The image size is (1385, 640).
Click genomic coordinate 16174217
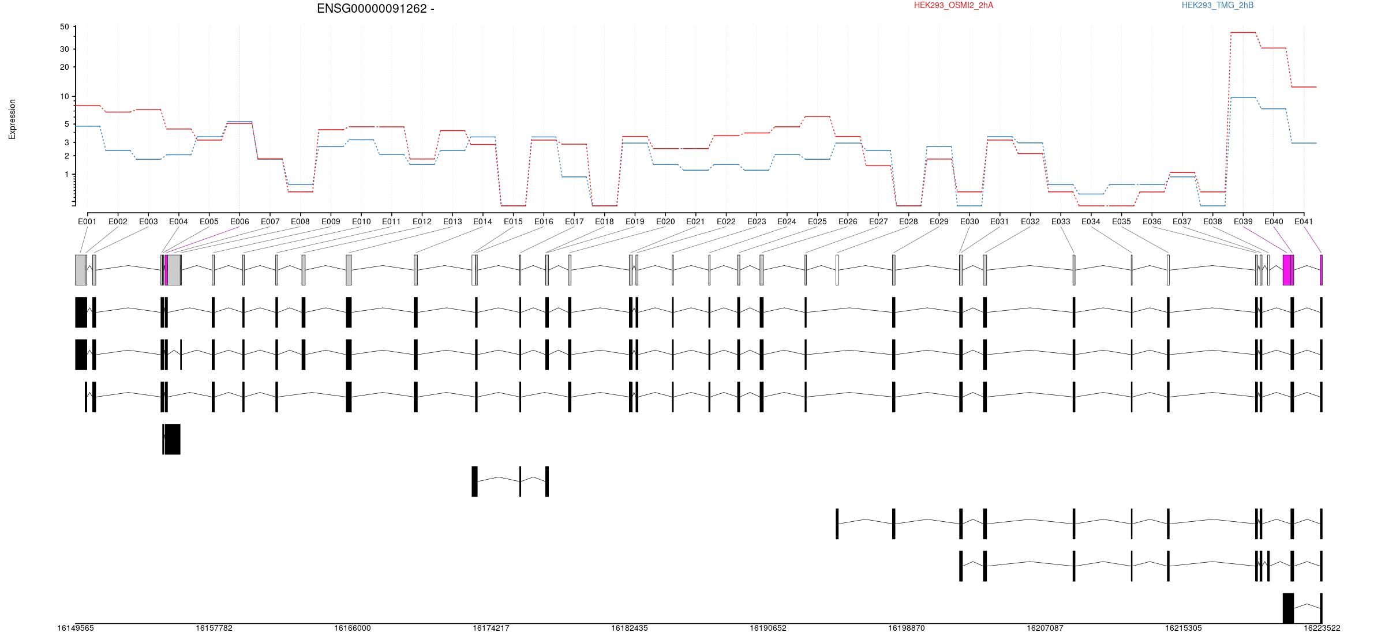pos(491,628)
